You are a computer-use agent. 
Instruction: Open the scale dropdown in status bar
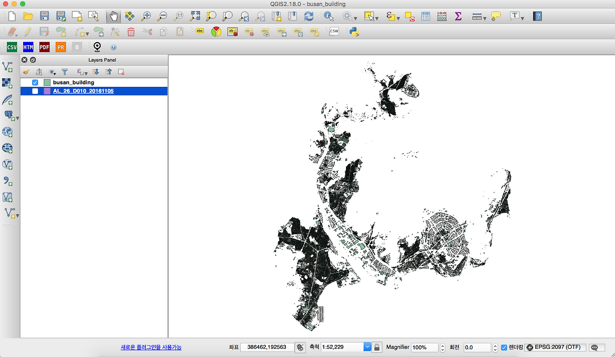(367, 347)
